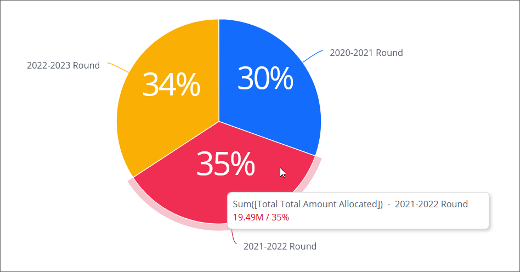Viewport: 520px width, 272px height.
Task: Click the white divider between blue and orange slices
Action: coord(219,66)
